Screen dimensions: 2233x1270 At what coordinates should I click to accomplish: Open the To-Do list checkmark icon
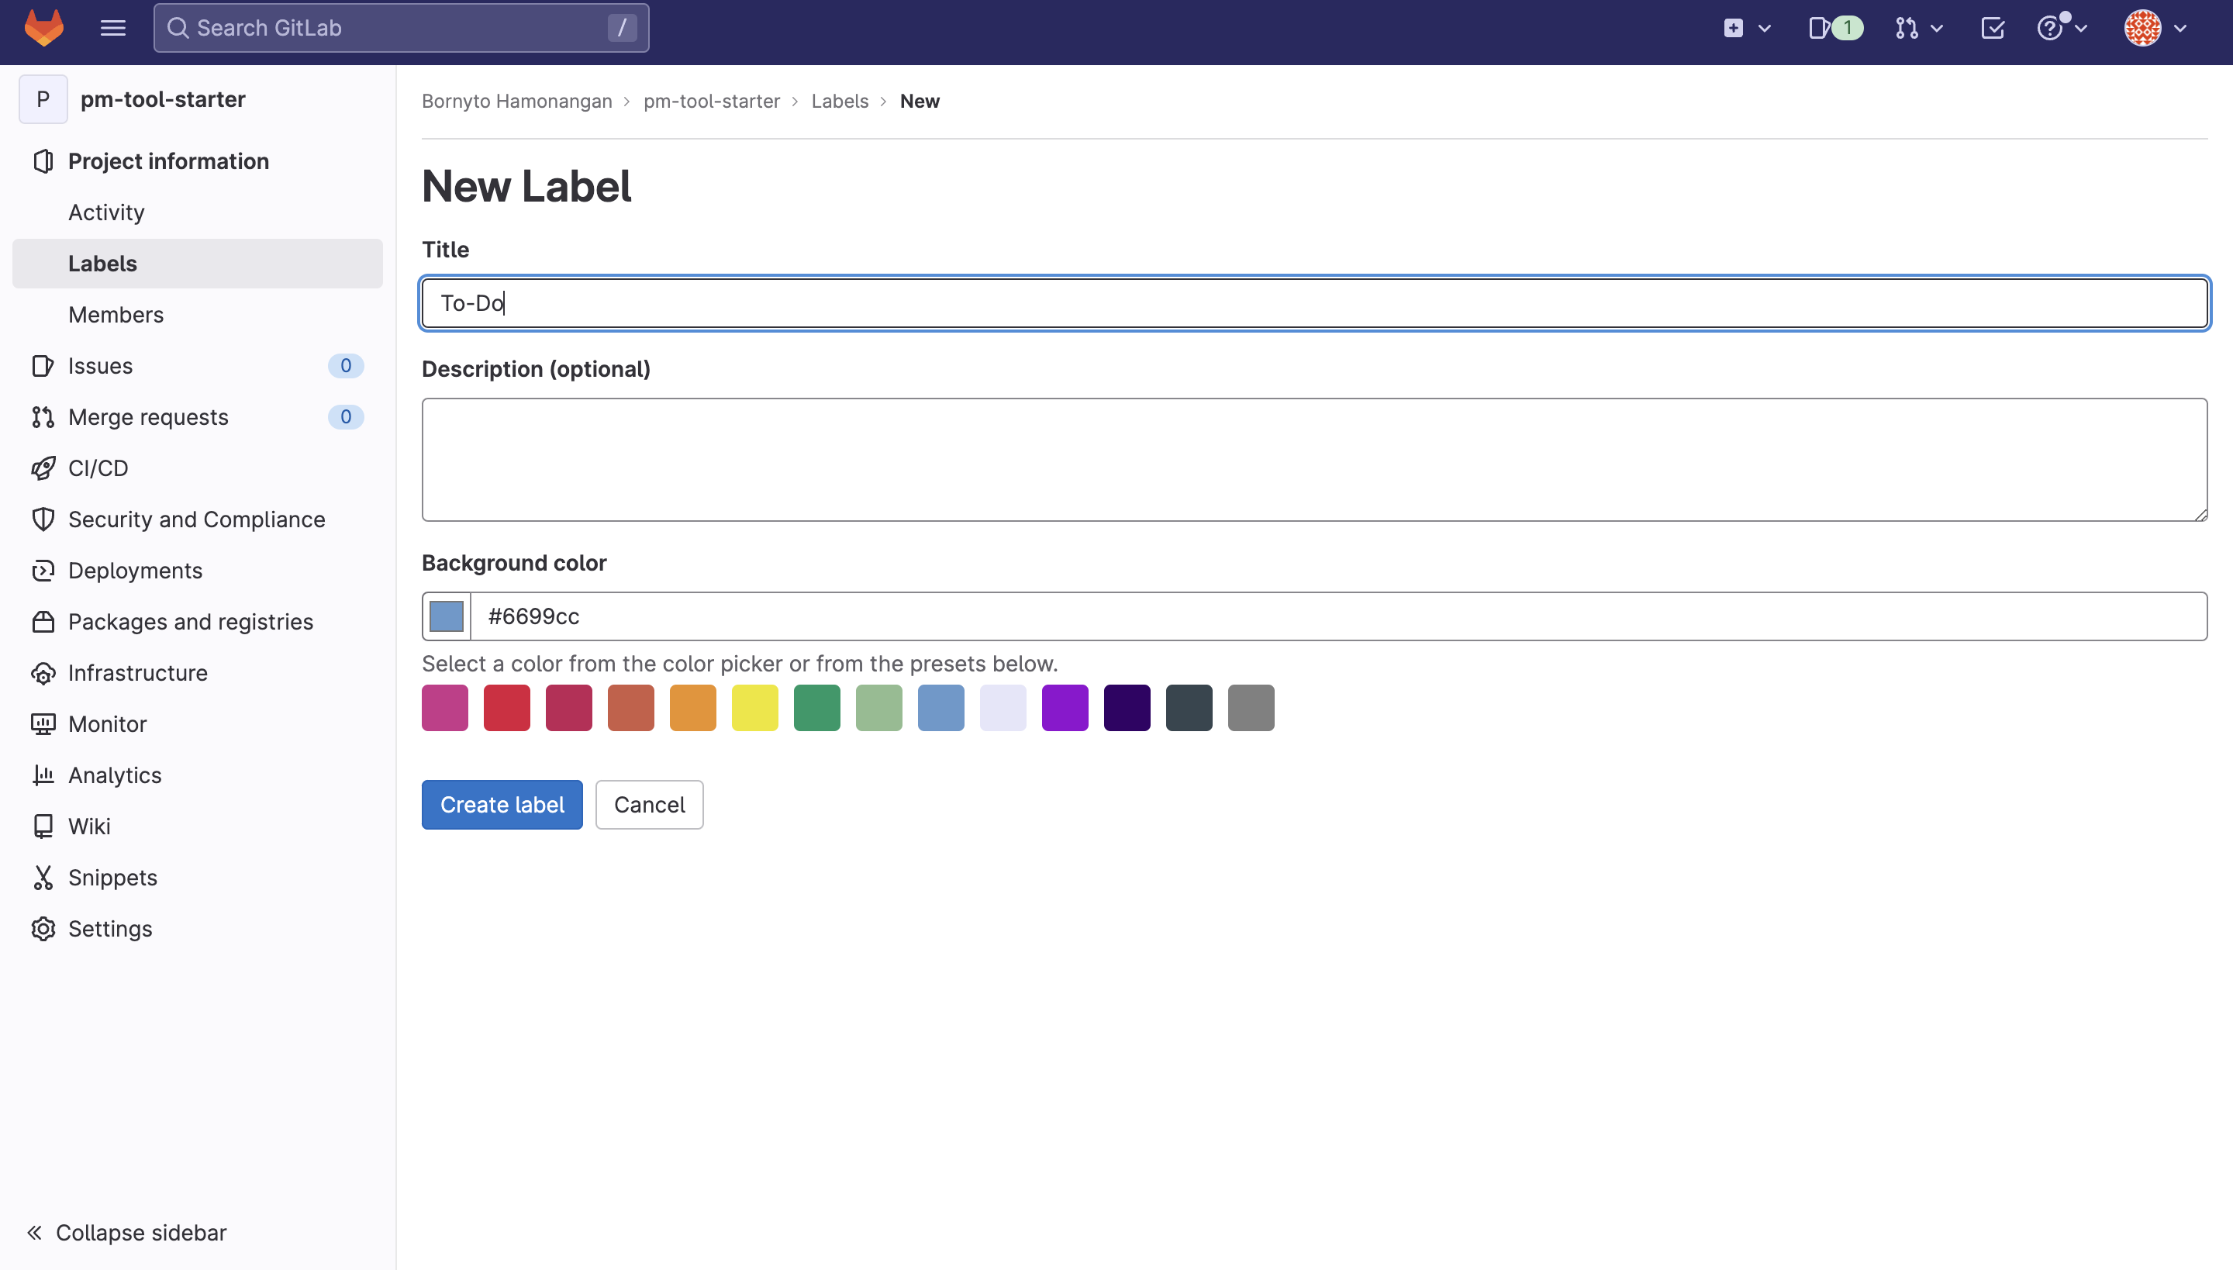[x=1993, y=28]
